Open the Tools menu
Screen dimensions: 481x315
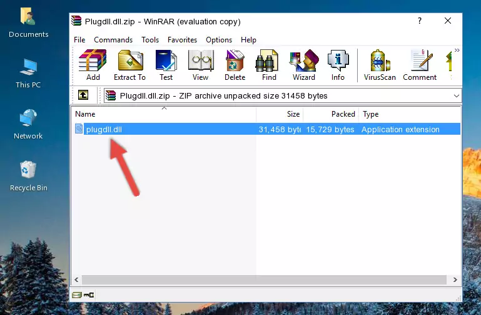click(x=150, y=40)
